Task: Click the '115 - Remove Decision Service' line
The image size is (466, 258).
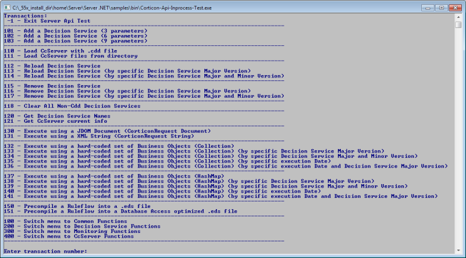Action: 52,86
